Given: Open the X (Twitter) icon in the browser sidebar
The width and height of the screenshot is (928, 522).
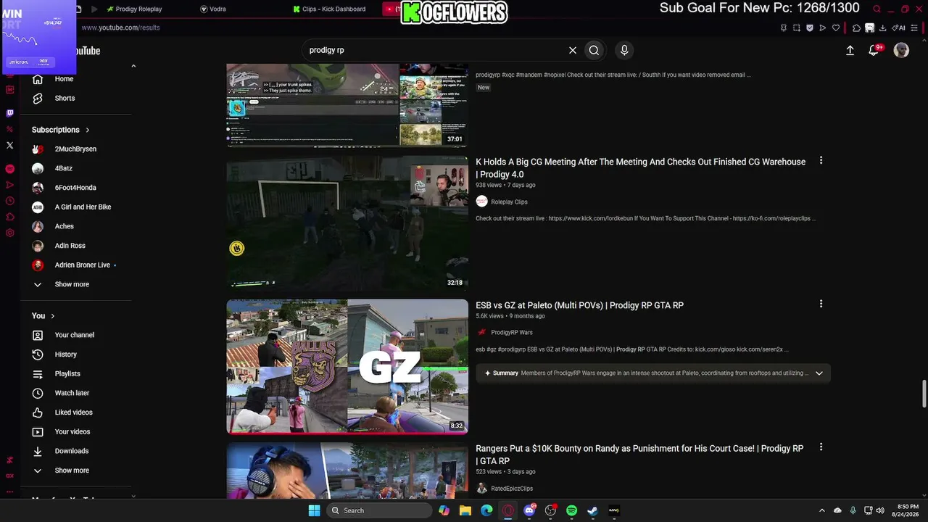Looking at the screenshot, I should (x=9, y=145).
